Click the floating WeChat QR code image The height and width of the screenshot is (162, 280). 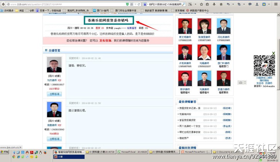pyautogui.click(x=264, y=66)
